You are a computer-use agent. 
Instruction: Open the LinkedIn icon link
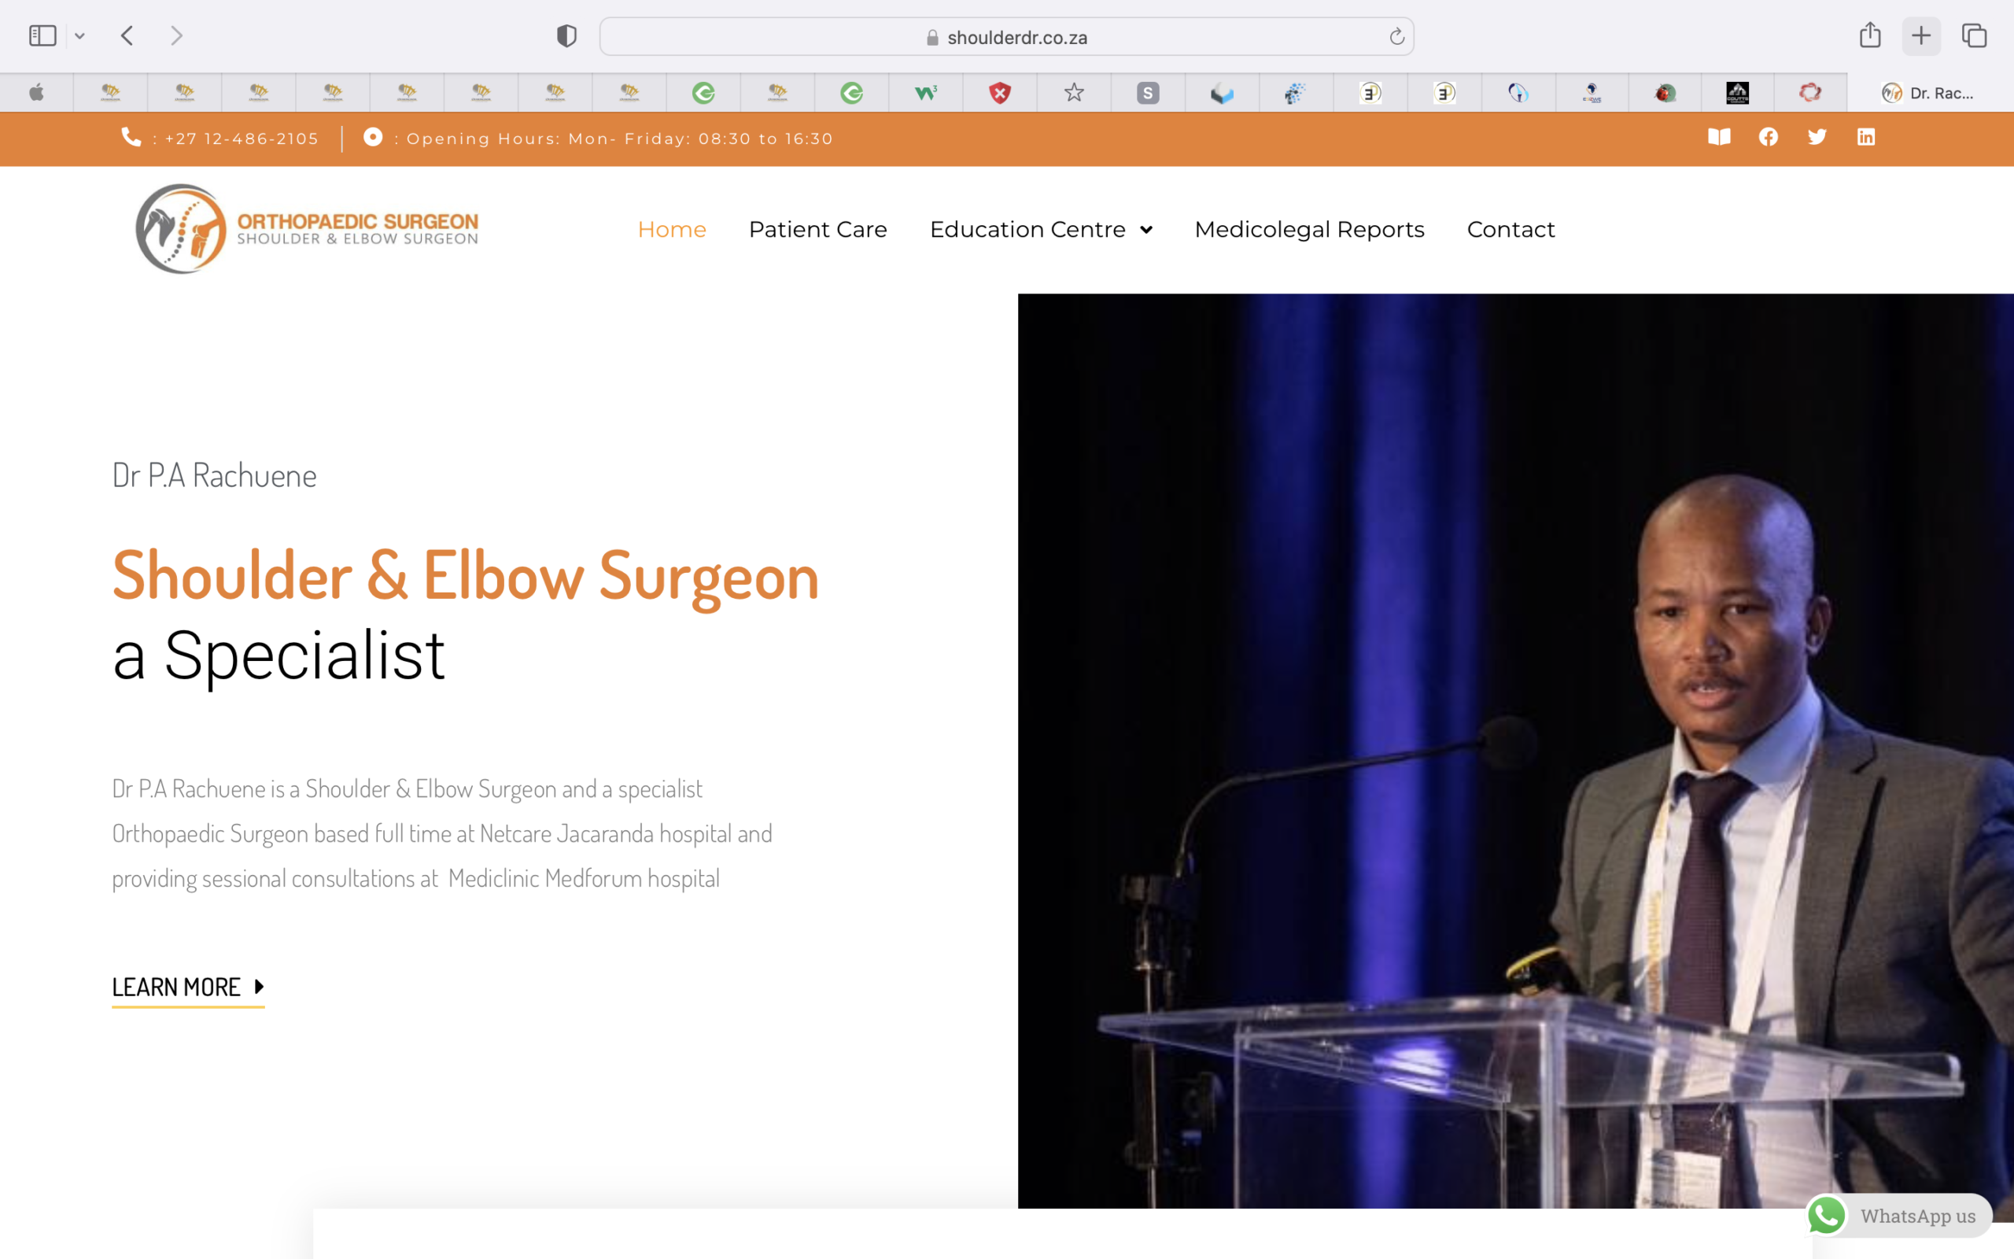coord(1866,138)
